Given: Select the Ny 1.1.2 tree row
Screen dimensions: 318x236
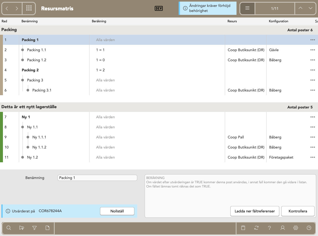Looking at the screenshot, I should (159, 147).
